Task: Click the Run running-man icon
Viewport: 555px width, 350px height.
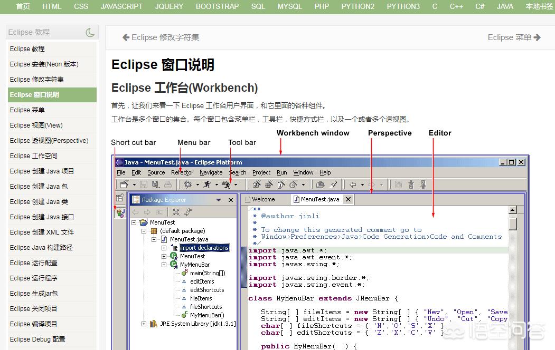Action: pyautogui.click(x=208, y=184)
